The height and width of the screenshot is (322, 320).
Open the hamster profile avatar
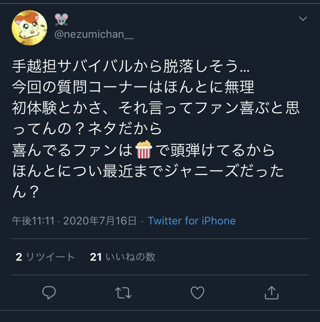29,28
